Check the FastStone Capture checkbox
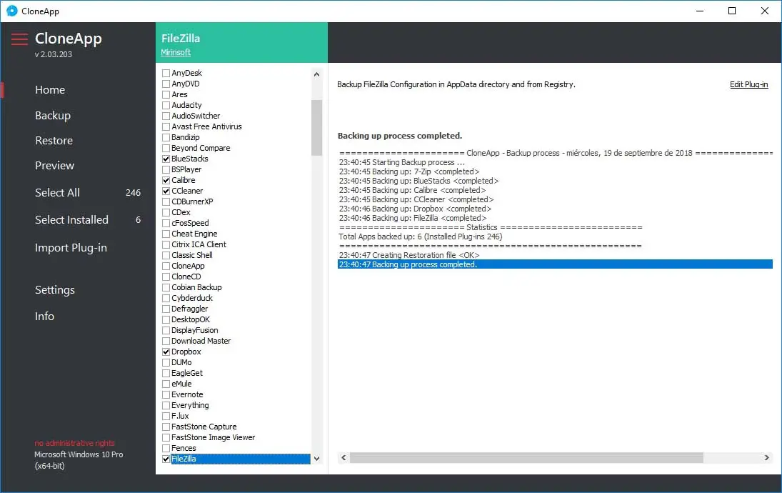This screenshot has width=782, height=493. coord(166,427)
